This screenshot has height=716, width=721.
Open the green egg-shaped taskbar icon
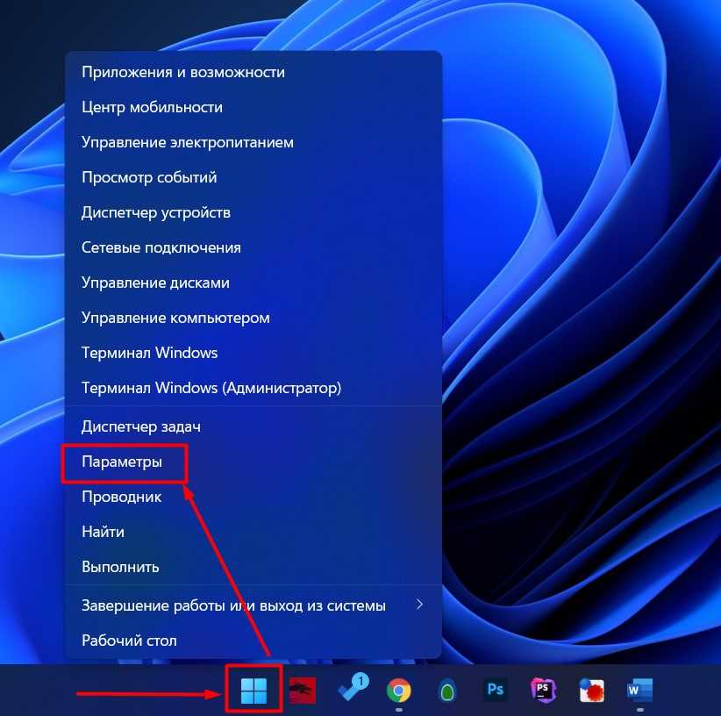447,691
